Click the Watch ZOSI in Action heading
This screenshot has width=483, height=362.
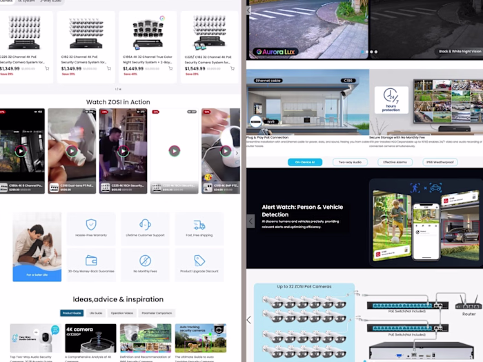(118, 102)
